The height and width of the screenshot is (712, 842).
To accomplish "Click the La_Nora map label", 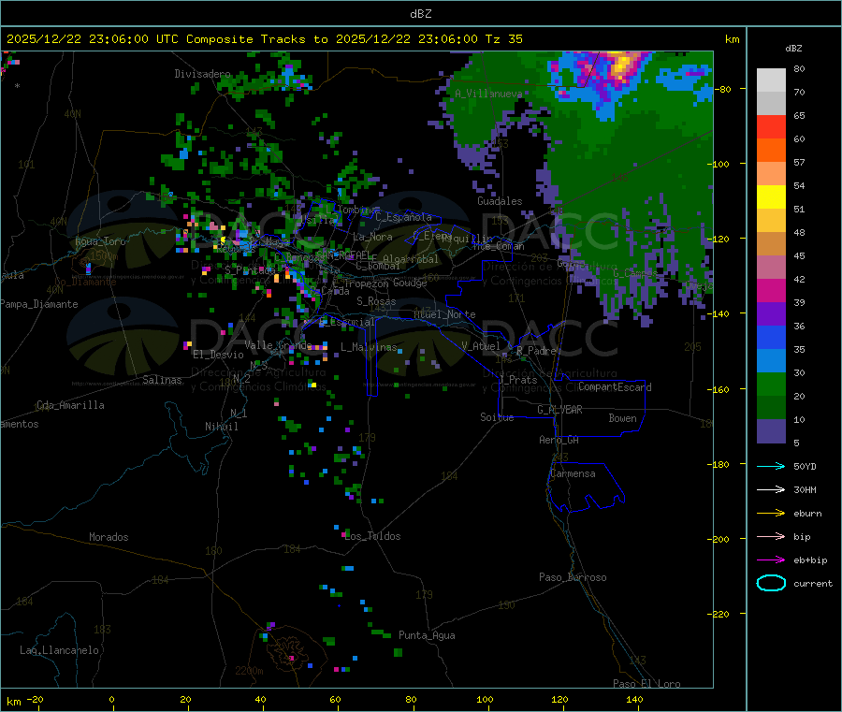I will point(372,237).
